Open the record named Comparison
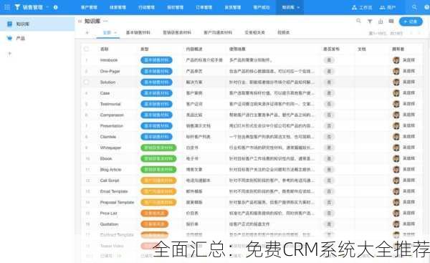This screenshot has height=263, width=430. (x=112, y=115)
